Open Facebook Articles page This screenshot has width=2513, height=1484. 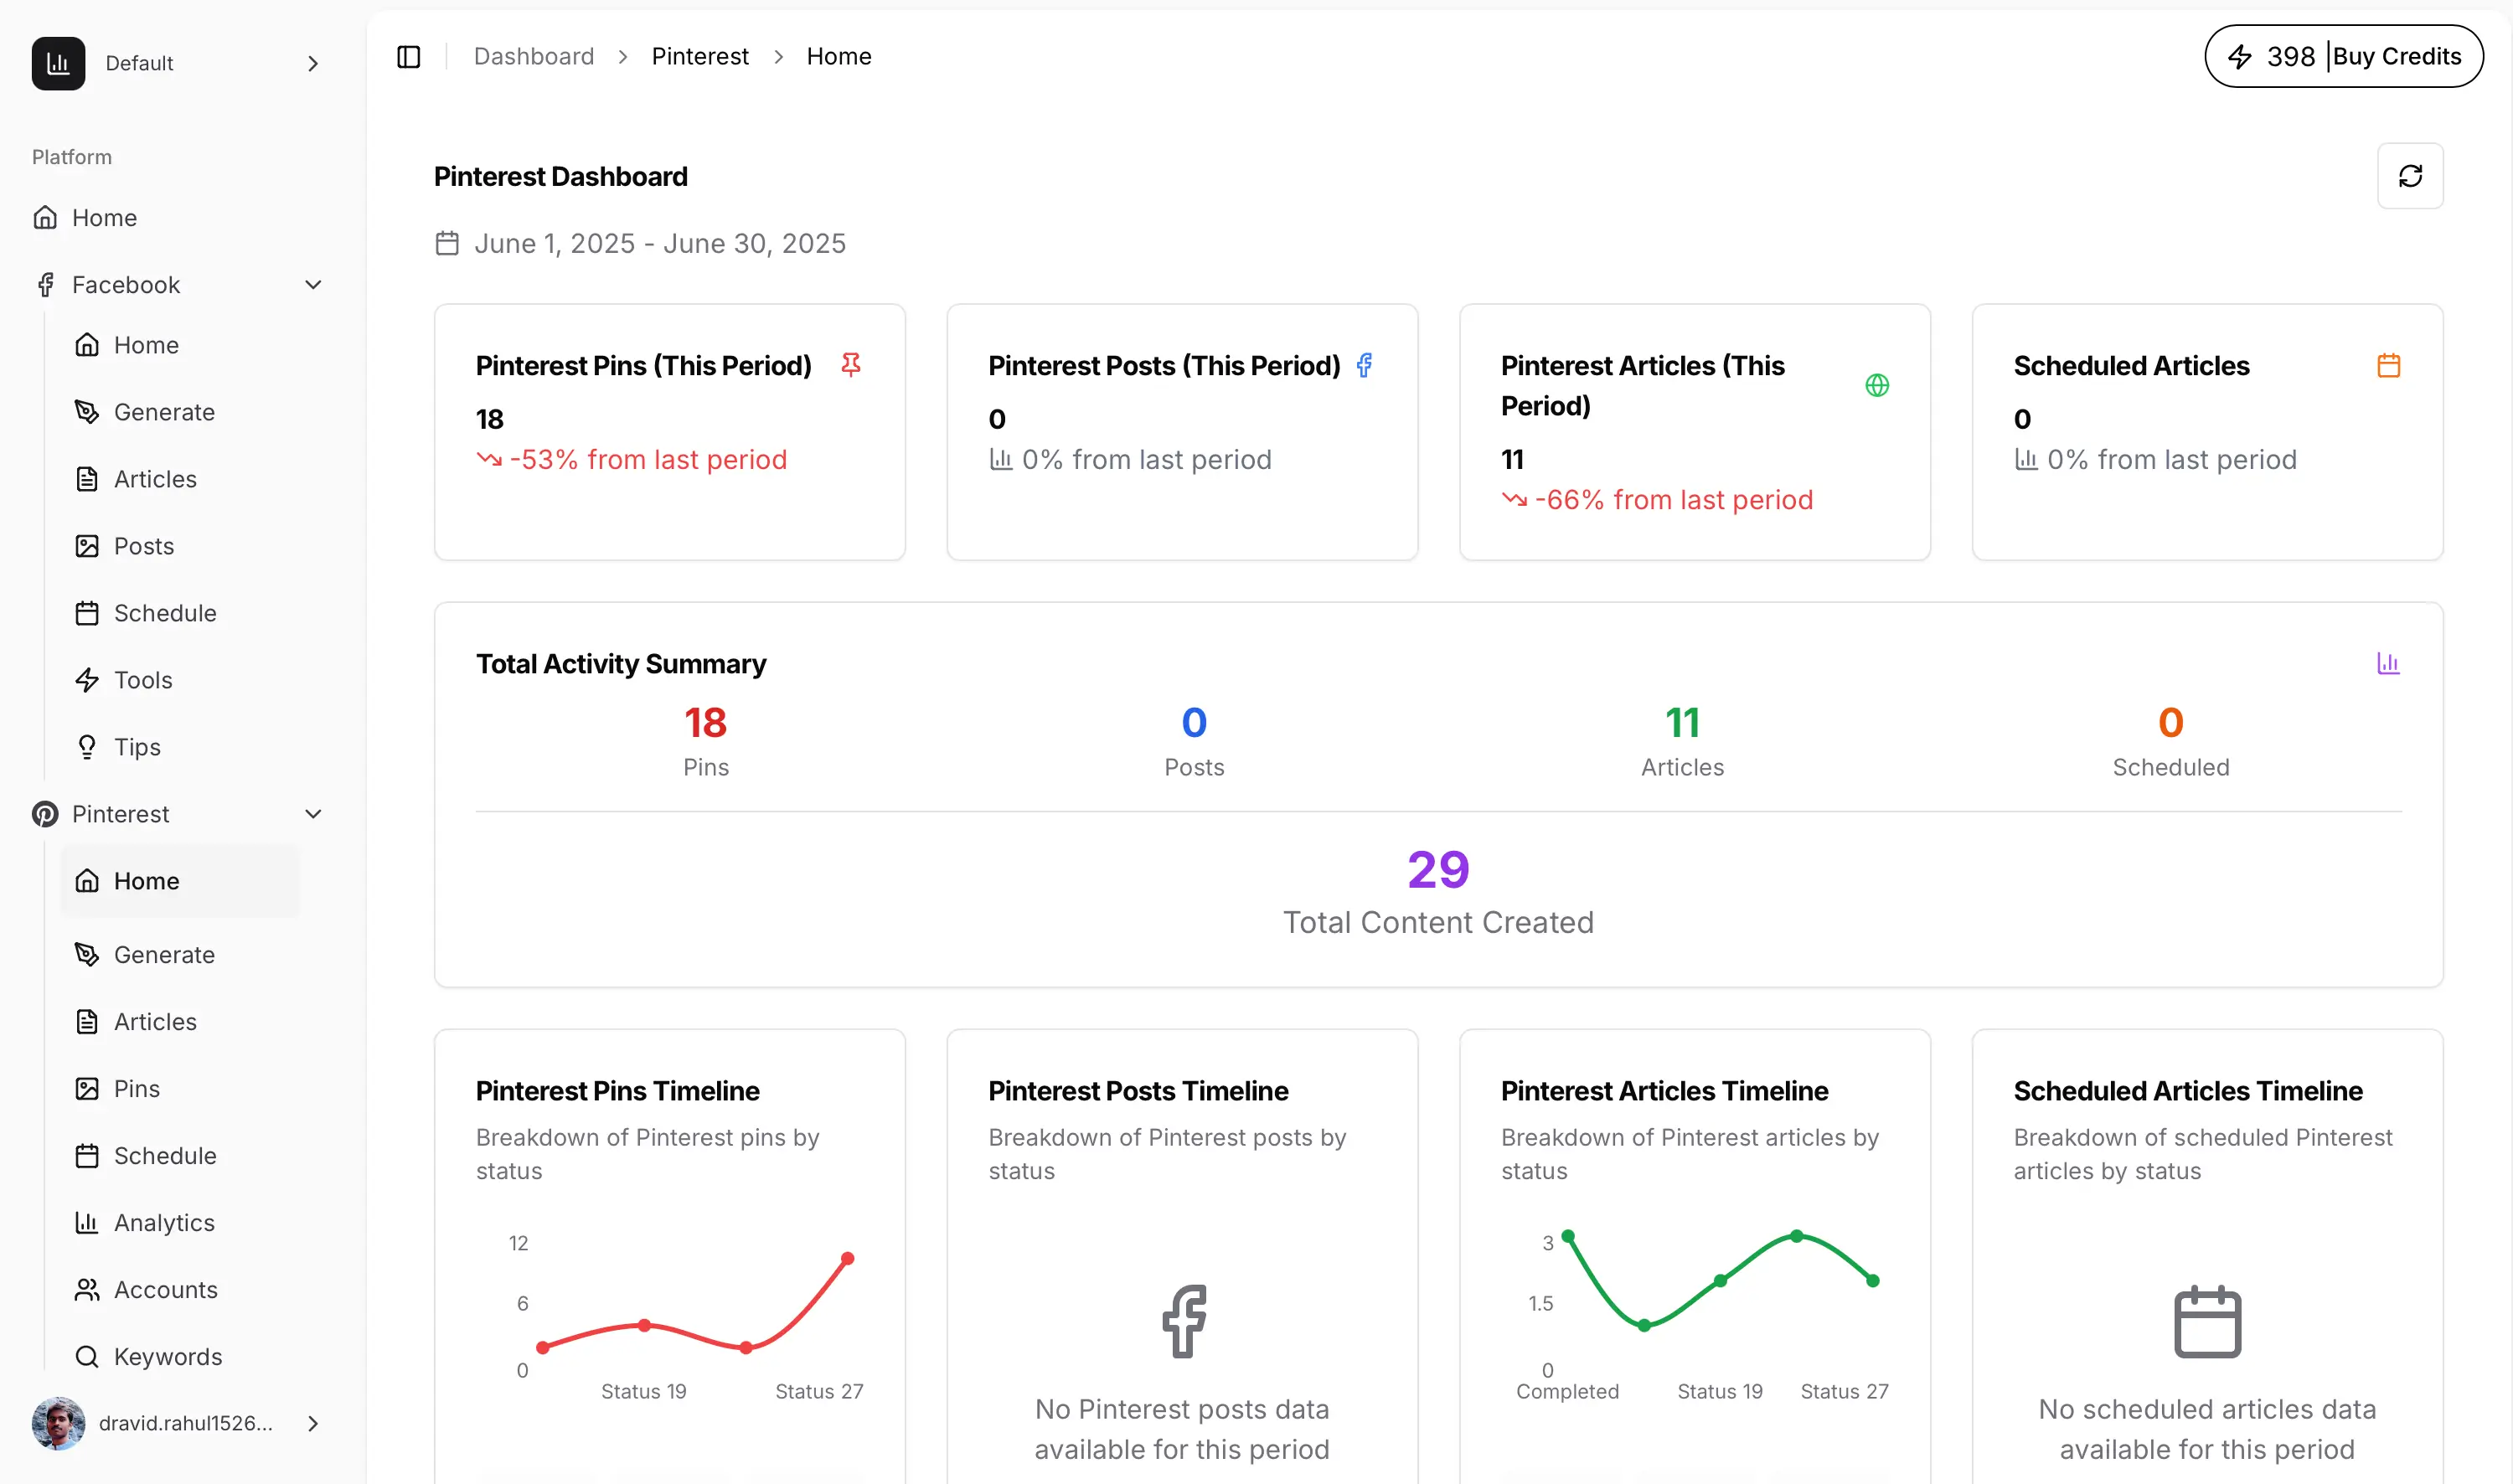181,479
